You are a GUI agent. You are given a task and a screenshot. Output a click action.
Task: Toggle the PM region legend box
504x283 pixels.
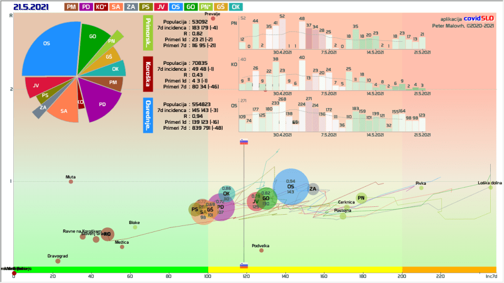click(71, 7)
